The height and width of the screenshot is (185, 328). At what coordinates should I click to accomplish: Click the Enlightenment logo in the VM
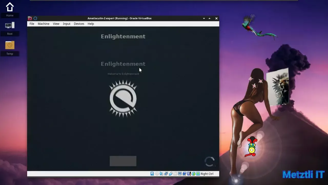[123, 99]
